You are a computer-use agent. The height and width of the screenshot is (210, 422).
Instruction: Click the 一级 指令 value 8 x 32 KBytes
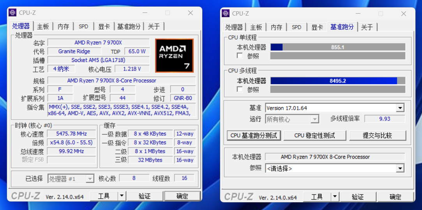pos(150,143)
